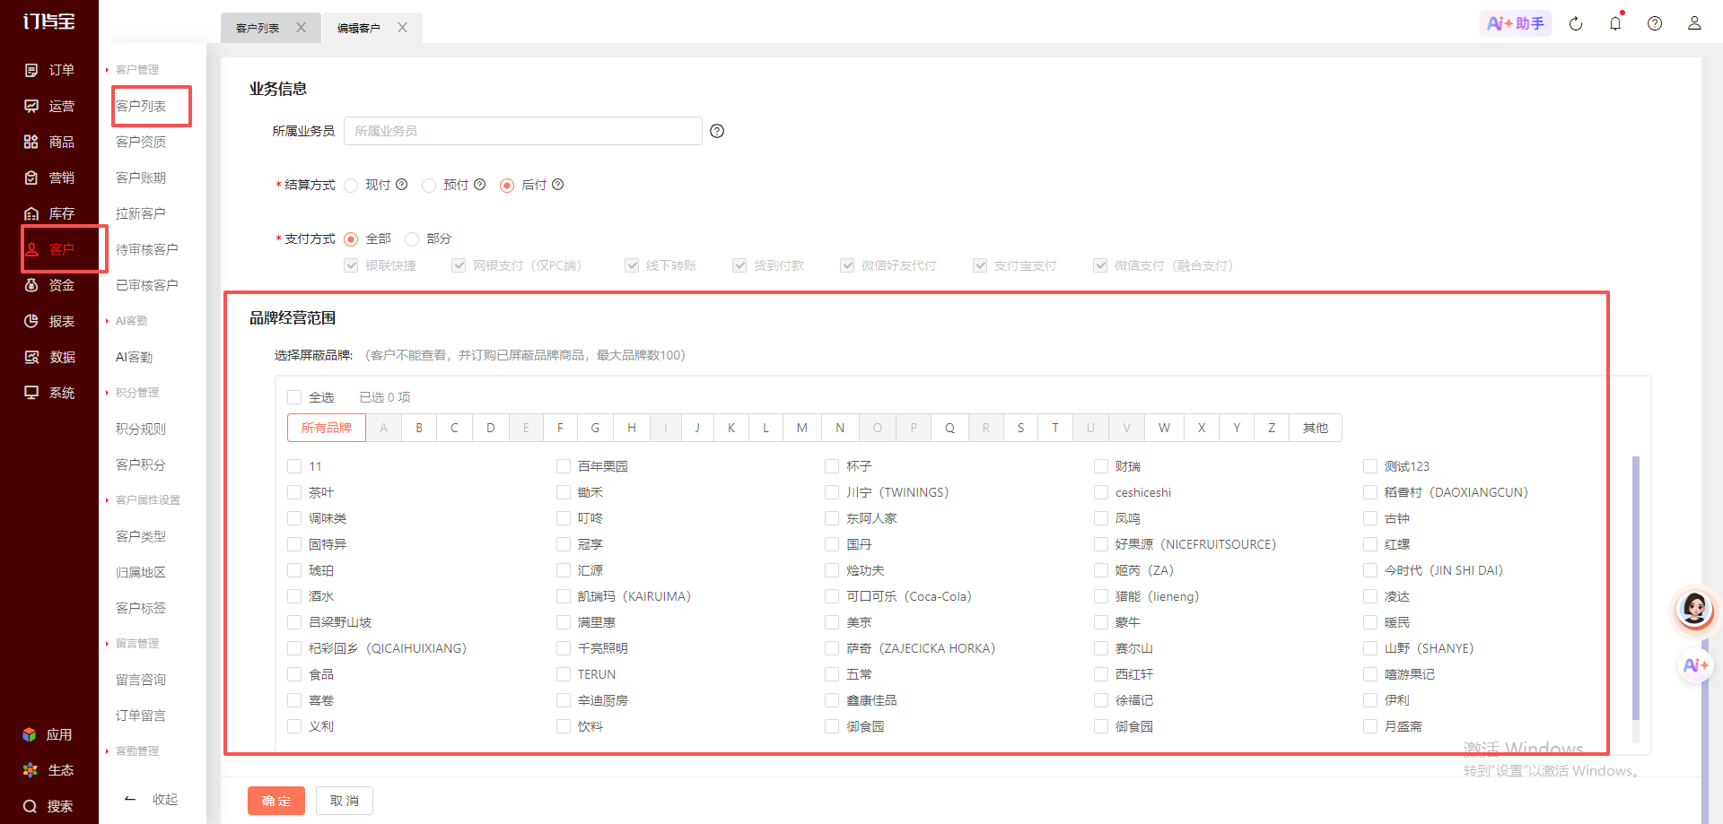Open the 库存 inventory sidebar icon

[31, 213]
